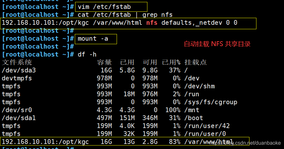
Task: Click the '/run/user/42' mount point
Action: [207, 126]
